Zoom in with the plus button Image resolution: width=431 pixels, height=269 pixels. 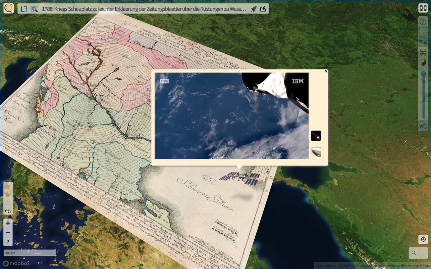[8, 223]
